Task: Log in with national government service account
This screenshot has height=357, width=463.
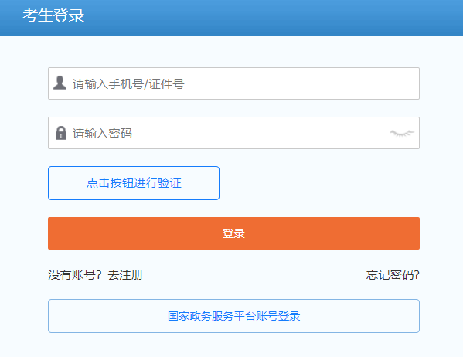Action: pos(233,316)
